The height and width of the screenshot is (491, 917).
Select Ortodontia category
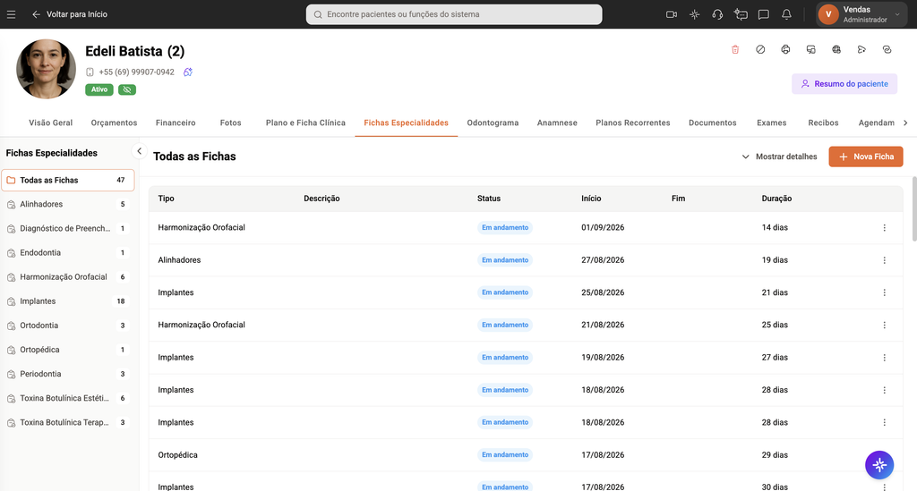pyautogui.click(x=68, y=326)
